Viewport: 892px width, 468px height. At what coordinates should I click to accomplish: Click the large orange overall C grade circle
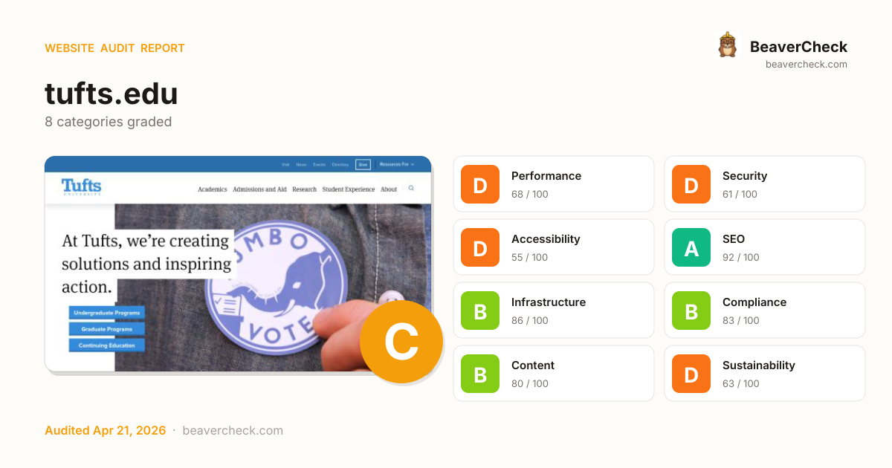click(x=401, y=342)
